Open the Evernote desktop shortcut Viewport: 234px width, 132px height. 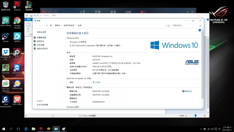6,69
